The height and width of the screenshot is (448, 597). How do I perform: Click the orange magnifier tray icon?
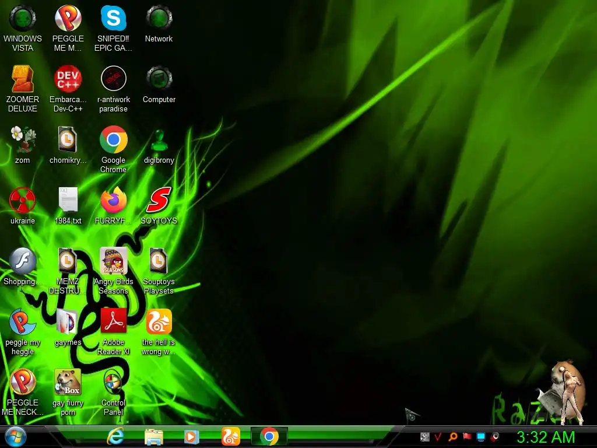click(452, 437)
